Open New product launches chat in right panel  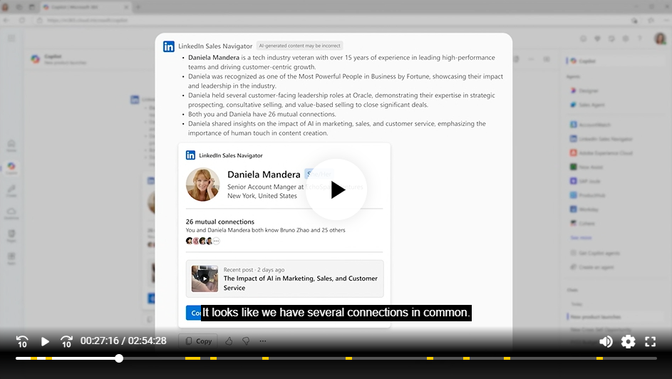[596, 317]
